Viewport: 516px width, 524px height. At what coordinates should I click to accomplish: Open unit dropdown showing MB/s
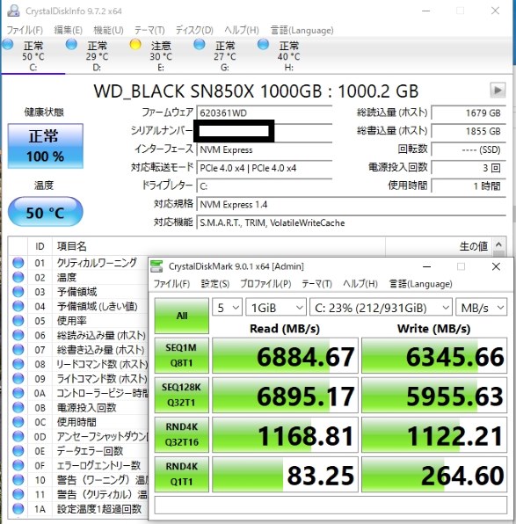482,307
